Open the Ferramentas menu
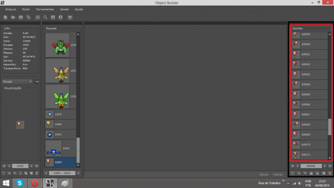This screenshot has width=334, height=188. tap(45, 9)
